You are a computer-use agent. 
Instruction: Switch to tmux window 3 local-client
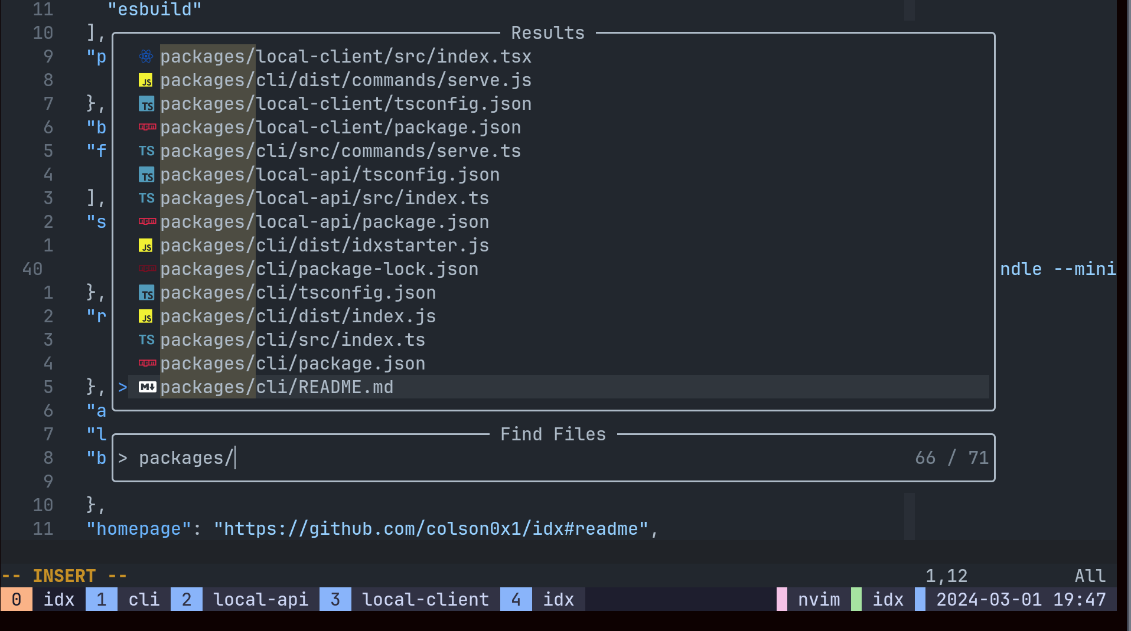click(410, 600)
